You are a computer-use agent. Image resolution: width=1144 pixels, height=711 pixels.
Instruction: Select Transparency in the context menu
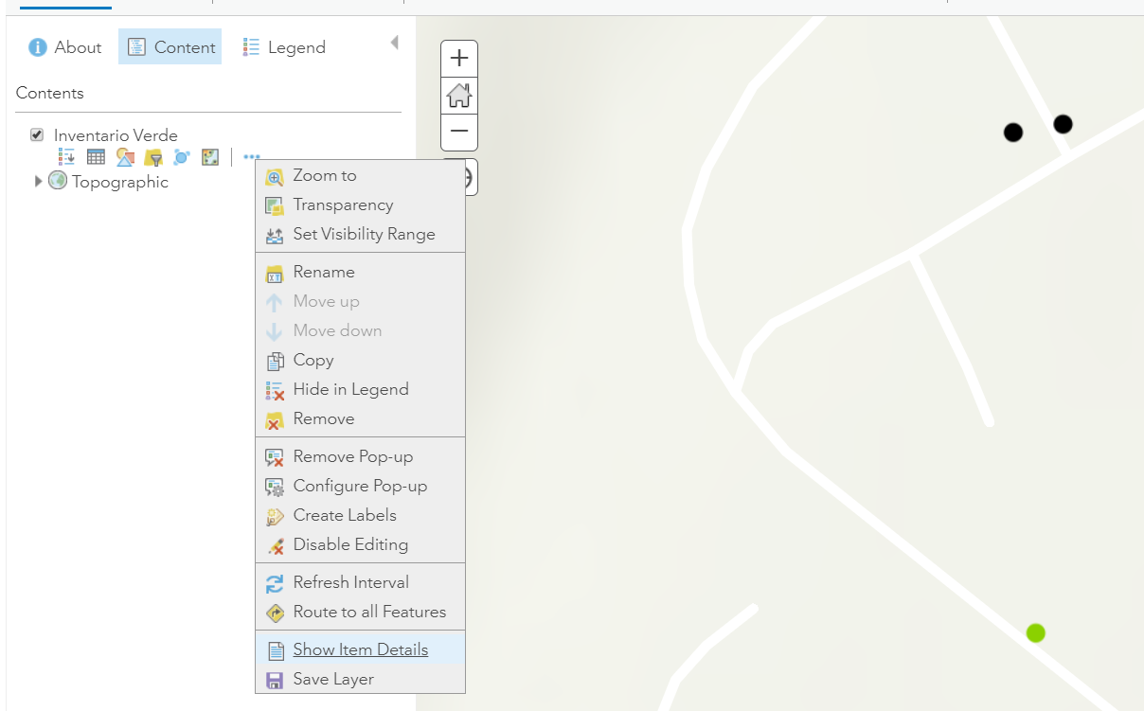coord(343,204)
